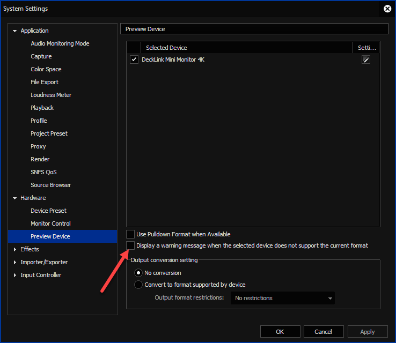This screenshot has height=343, width=396.
Task: Select Convert to format supported by device
Action: [138, 285]
